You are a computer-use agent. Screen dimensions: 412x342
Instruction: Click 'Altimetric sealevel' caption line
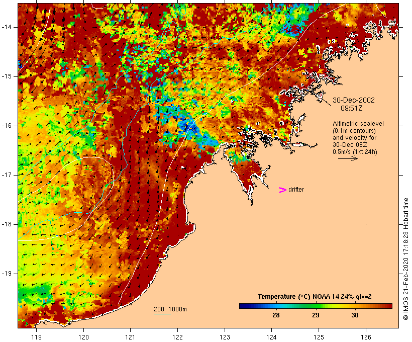pos(358,124)
